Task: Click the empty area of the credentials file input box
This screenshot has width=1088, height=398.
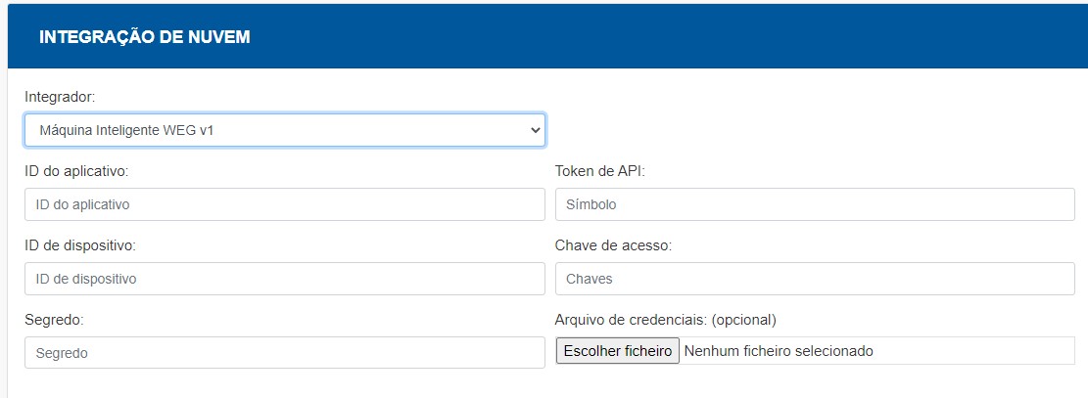Action: [x=979, y=350]
